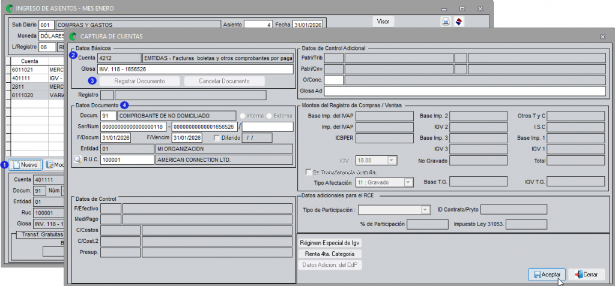Click the Cuenta field showing 4212
The height and width of the screenshot is (286, 615).
coord(120,58)
